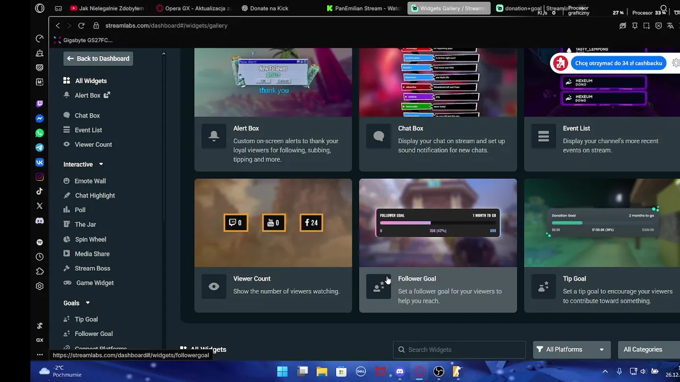Click the Tip Goal card icon
680x382 pixels.
pos(543,286)
